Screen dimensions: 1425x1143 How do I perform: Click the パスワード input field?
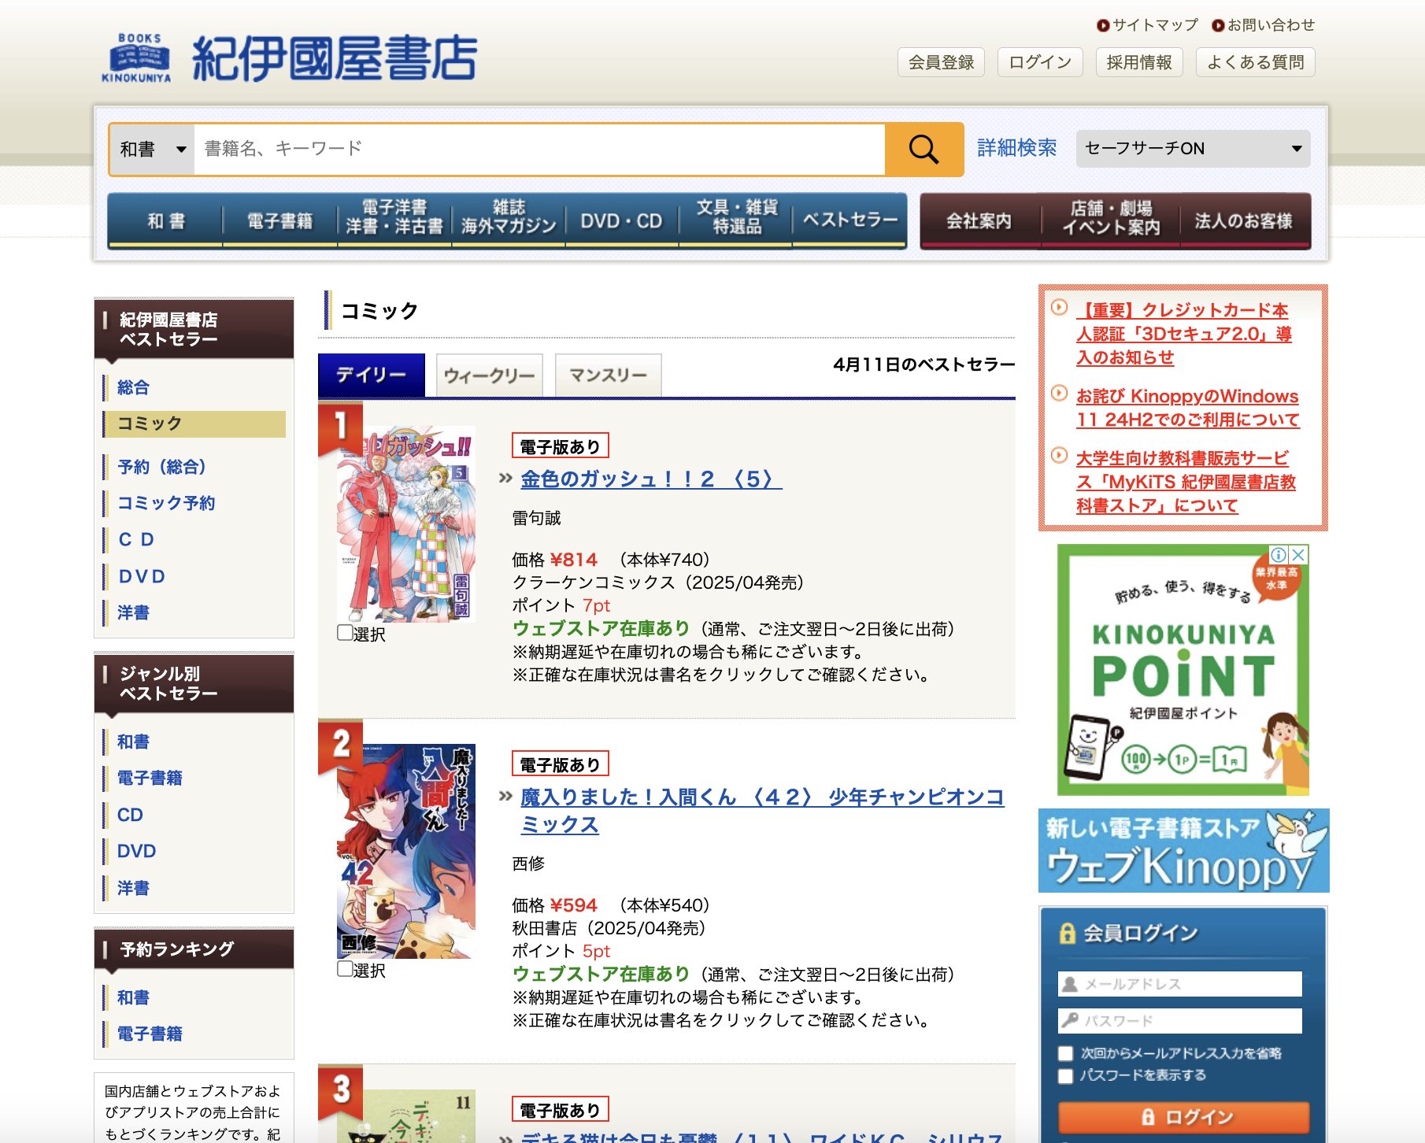point(1179,1021)
